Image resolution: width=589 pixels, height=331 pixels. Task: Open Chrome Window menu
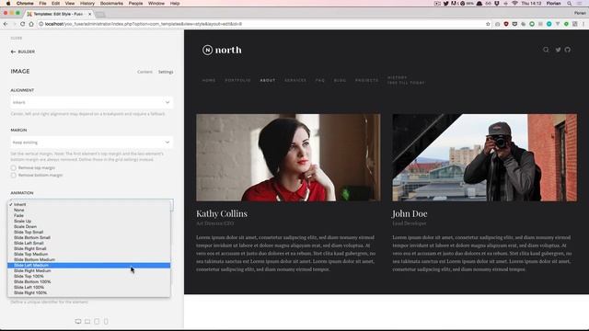click(156, 4)
